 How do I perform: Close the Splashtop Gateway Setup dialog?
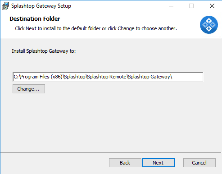click(x=212, y=6)
